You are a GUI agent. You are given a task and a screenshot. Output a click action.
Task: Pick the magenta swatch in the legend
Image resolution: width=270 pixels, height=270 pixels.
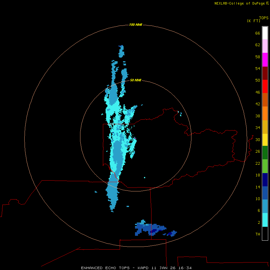tap(265, 60)
